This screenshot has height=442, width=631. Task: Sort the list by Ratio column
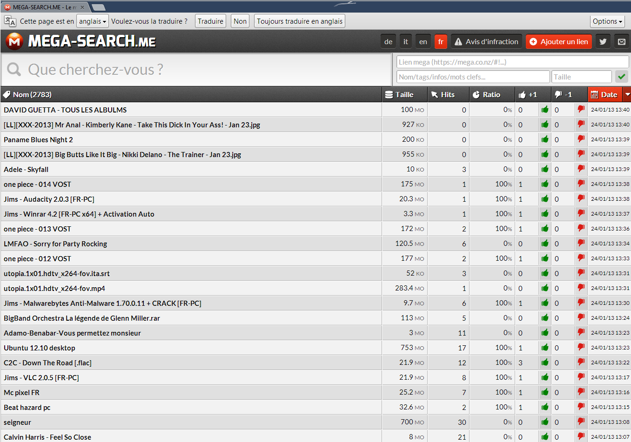(492, 94)
